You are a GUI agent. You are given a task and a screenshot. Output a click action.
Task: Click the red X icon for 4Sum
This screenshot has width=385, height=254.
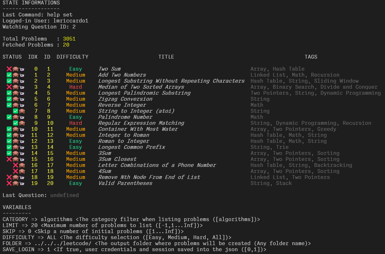click(15, 171)
